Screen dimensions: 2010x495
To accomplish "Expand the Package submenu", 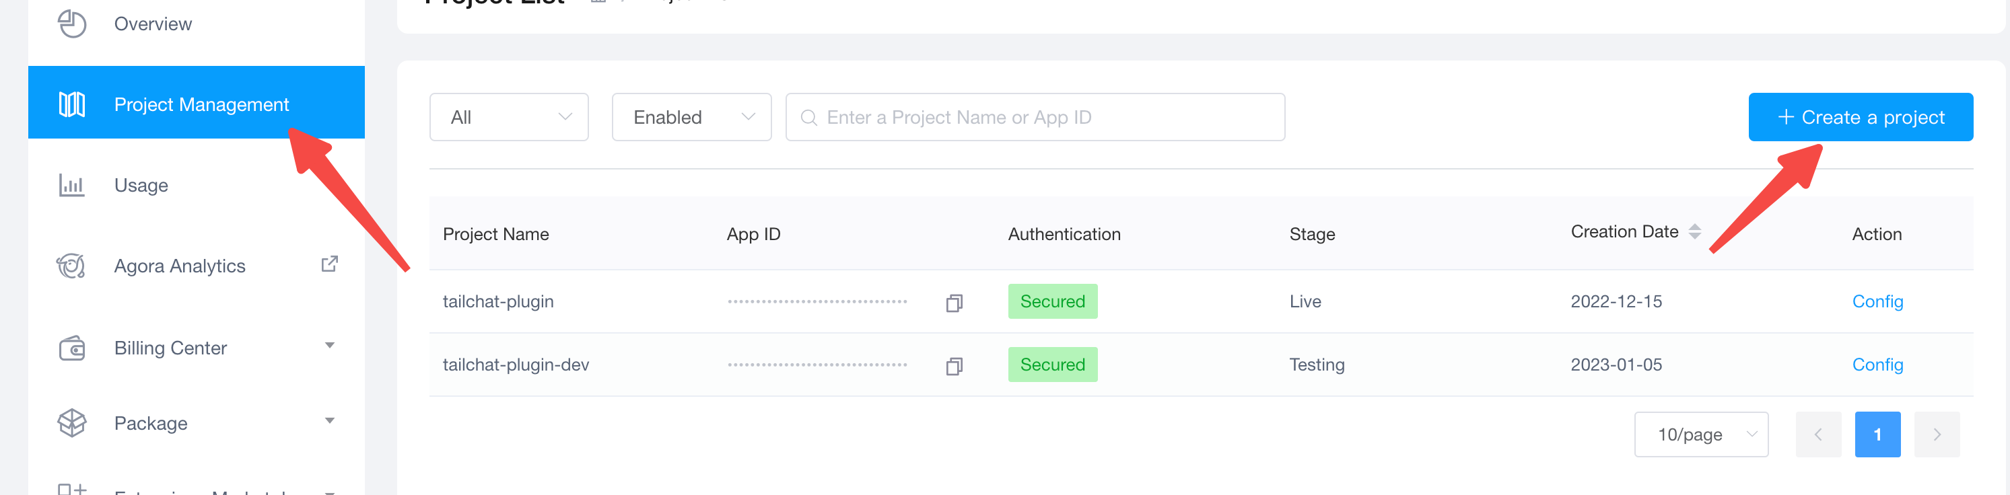I will click(329, 421).
